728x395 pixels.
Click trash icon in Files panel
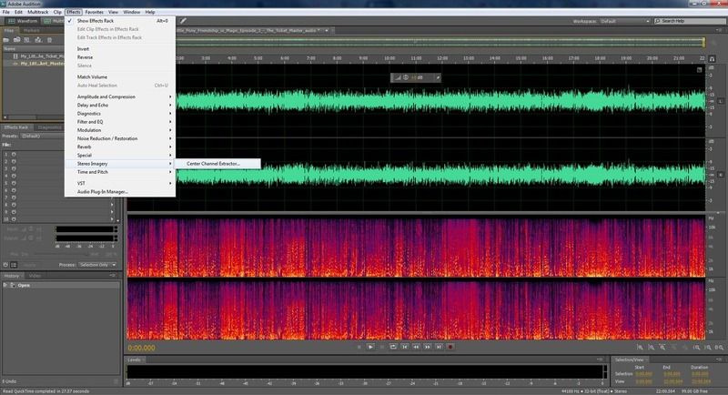(50, 40)
